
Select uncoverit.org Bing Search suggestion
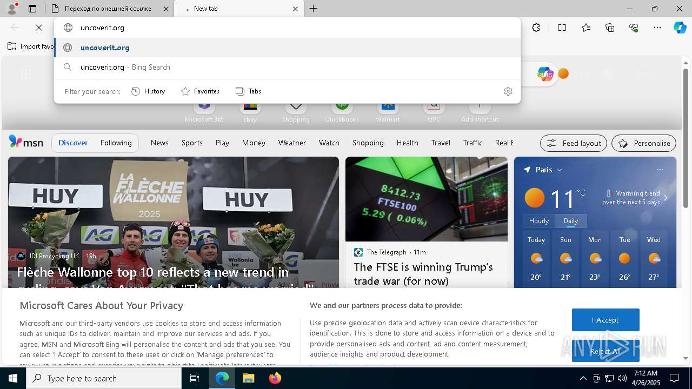click(287, 68)
